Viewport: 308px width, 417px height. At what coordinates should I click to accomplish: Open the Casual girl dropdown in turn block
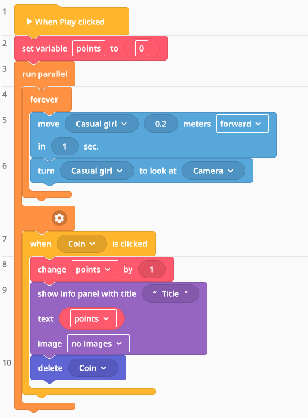tap(97, 171)
